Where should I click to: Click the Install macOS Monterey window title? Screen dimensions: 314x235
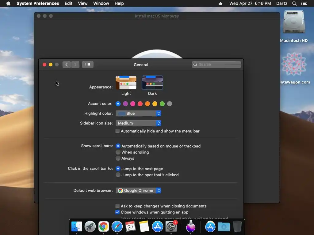pos(157,16)
